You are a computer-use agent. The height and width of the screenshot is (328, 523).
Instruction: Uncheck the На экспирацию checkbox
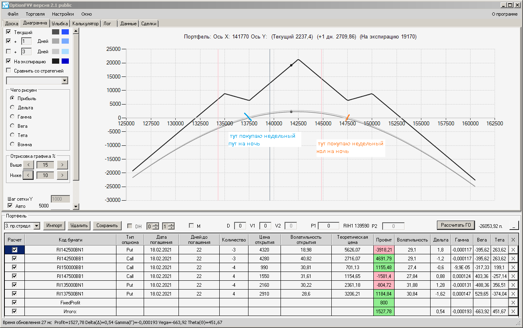[9, 61]
